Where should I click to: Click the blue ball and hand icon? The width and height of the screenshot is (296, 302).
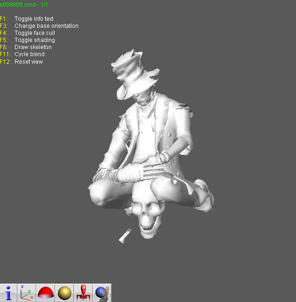pos(102,293)
